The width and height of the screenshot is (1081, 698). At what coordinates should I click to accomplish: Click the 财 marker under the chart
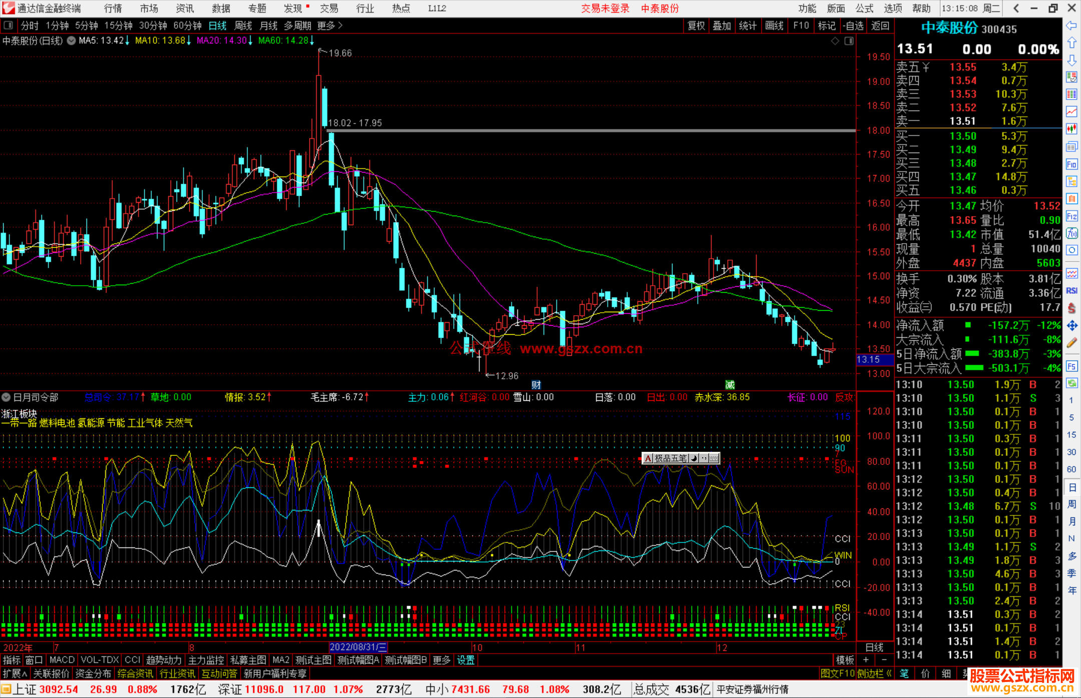click(536, 384)
